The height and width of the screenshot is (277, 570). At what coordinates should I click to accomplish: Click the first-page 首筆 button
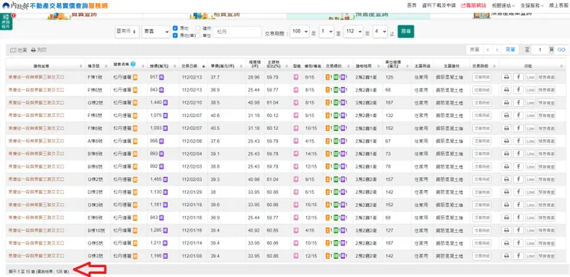click(474, 50)
